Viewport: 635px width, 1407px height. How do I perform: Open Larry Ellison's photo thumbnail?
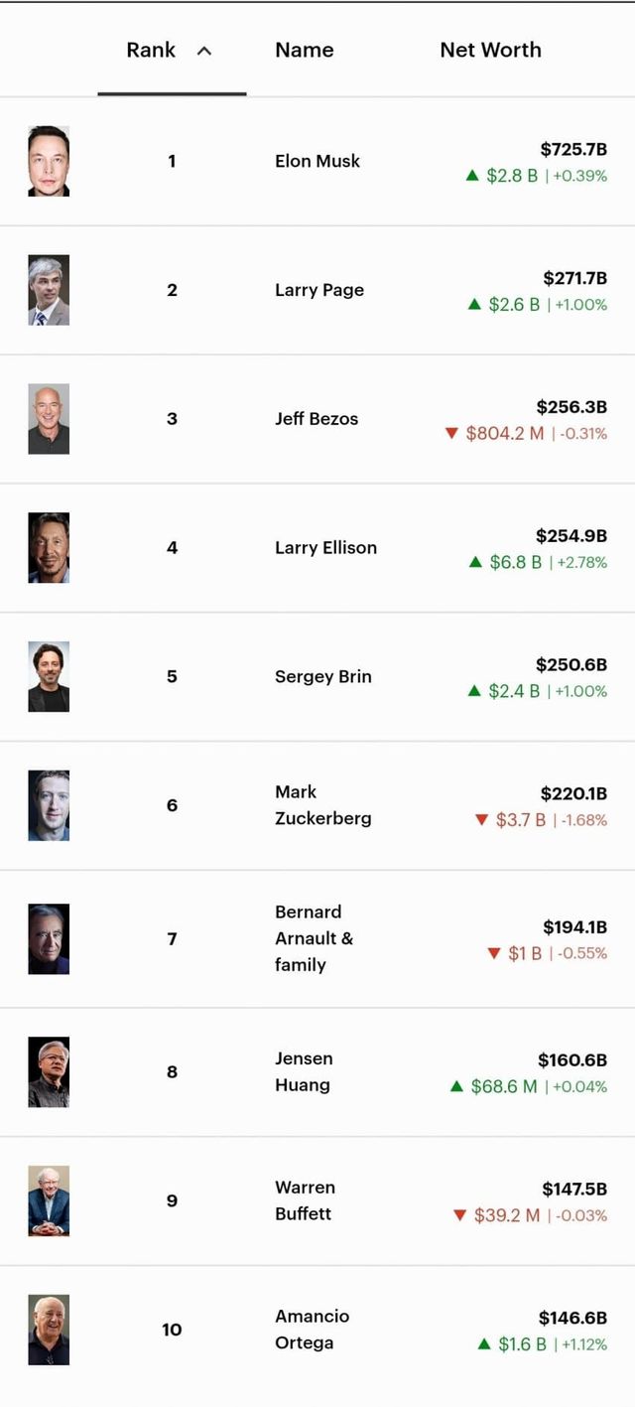coord(49,548)
